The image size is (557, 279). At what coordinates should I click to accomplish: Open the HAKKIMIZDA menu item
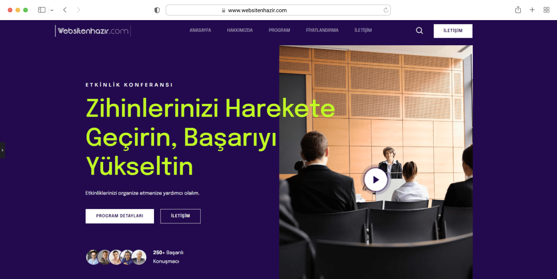(x=240, y=30)
